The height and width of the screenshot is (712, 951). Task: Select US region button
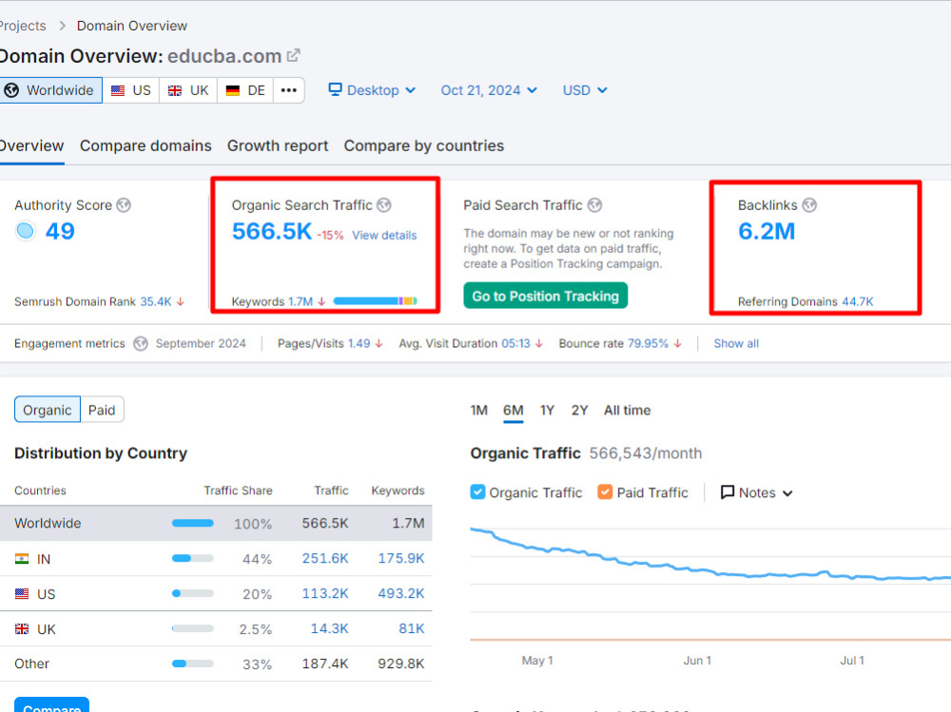pyautogui.click(x=131, y=90)
